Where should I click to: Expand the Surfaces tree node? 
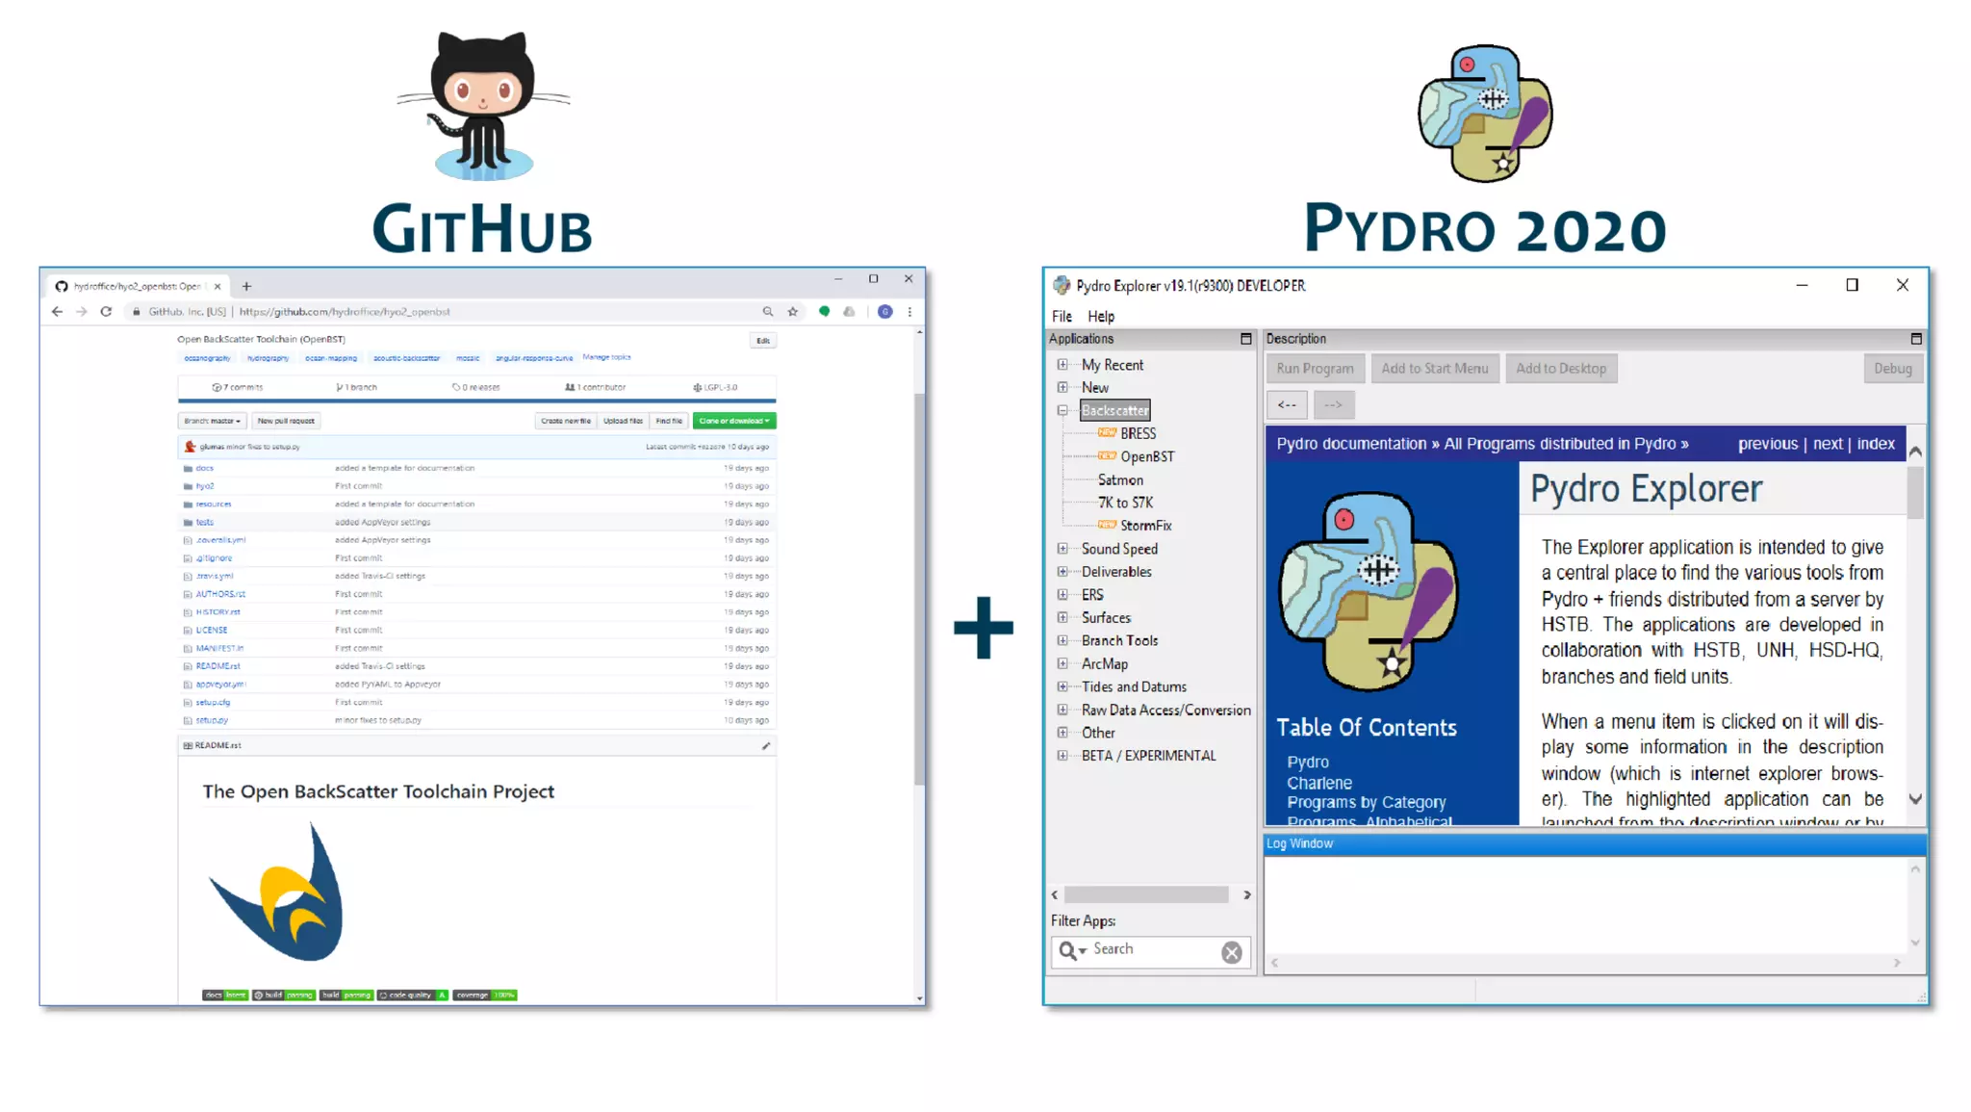[x=1062, y=617]
